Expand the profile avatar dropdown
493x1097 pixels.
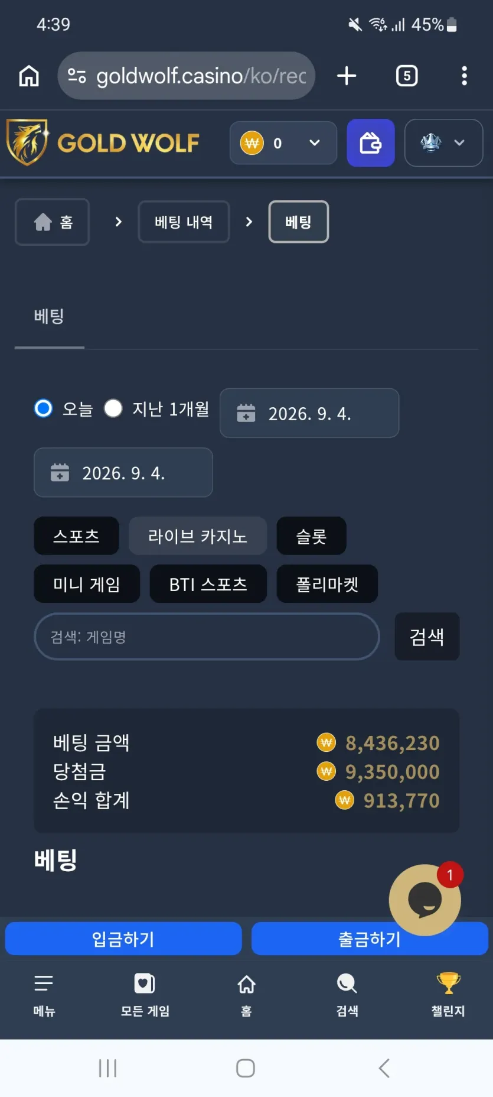pyautogui.click(x=443, y=143)
